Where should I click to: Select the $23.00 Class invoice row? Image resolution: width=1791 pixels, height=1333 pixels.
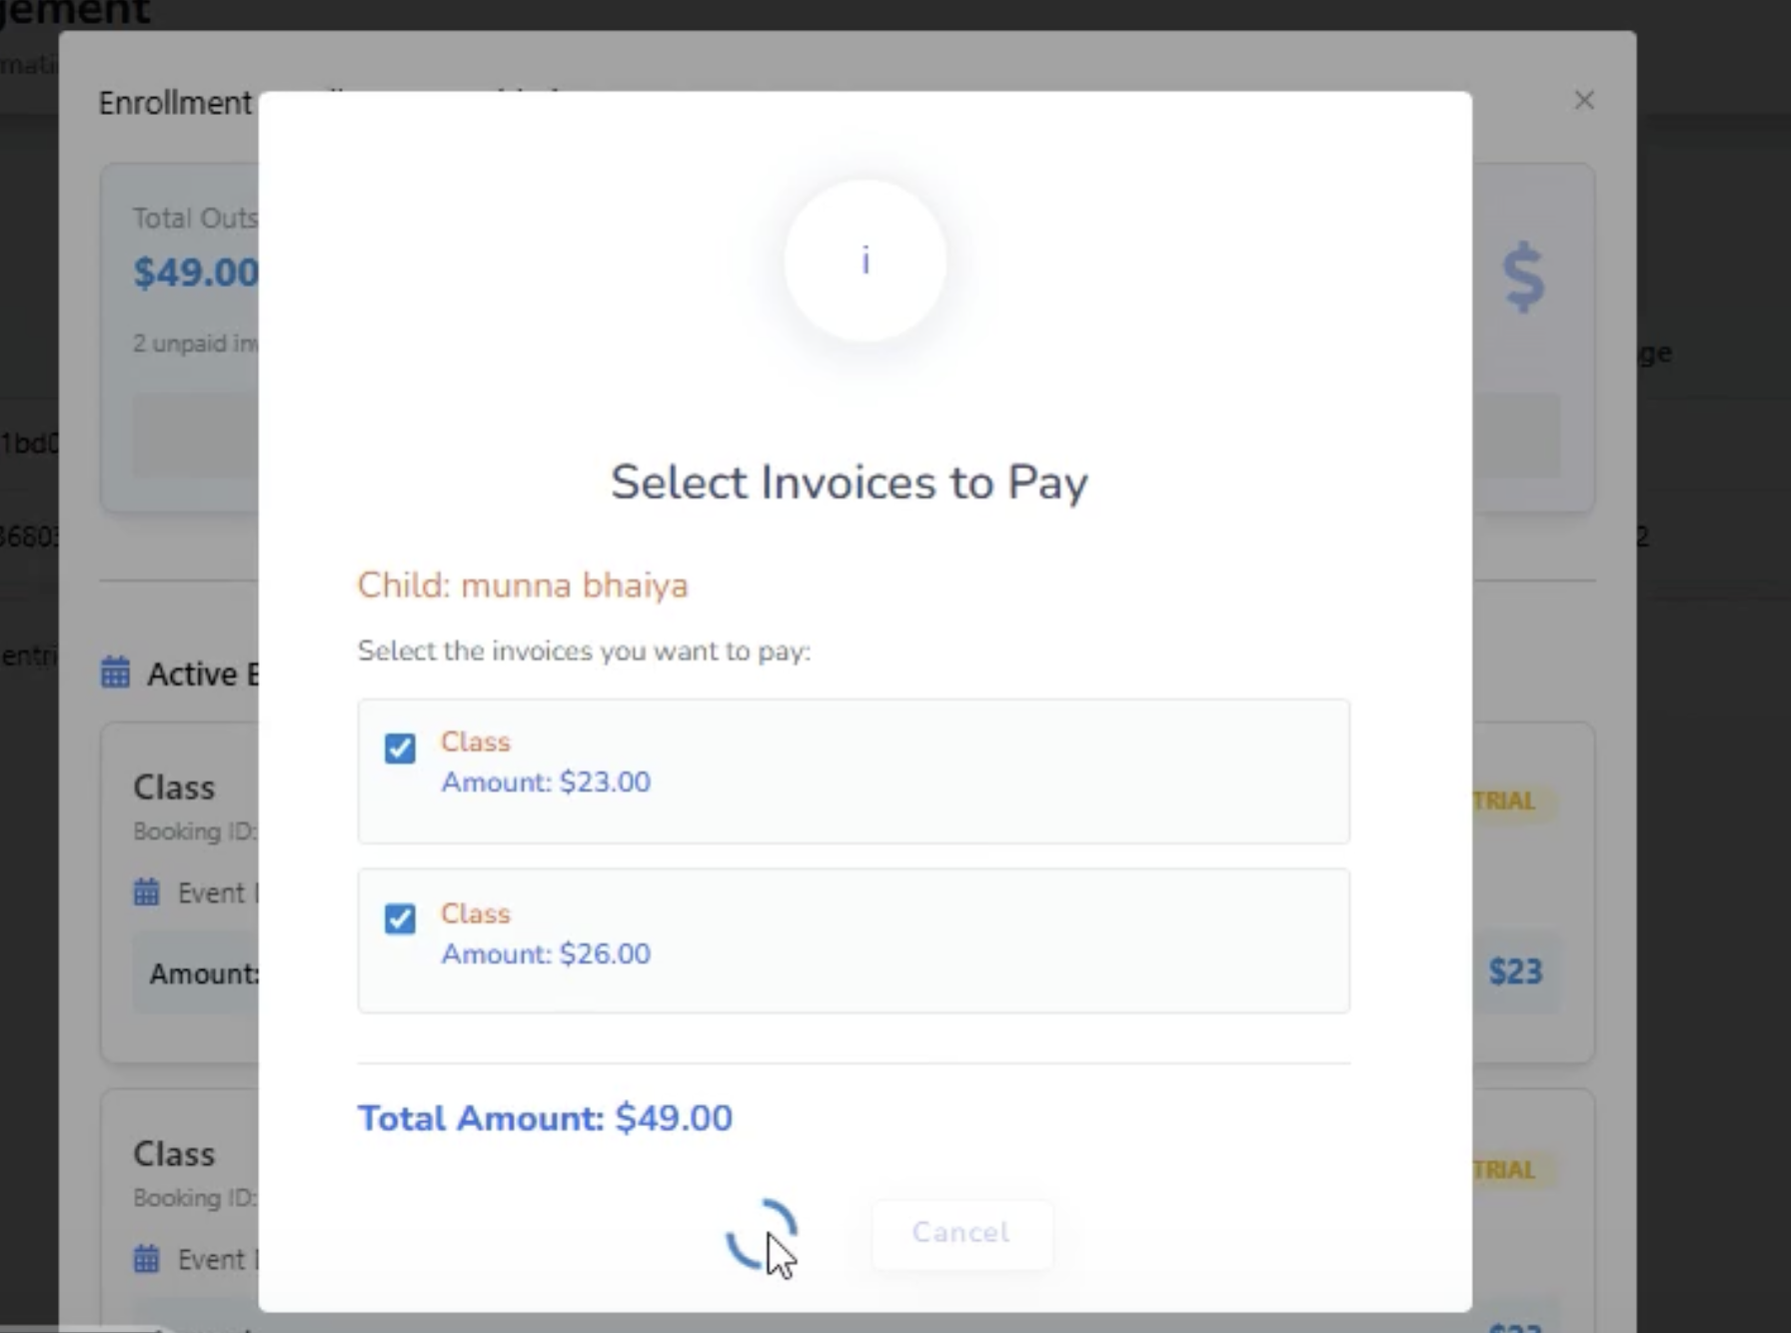tap(854, 771)
